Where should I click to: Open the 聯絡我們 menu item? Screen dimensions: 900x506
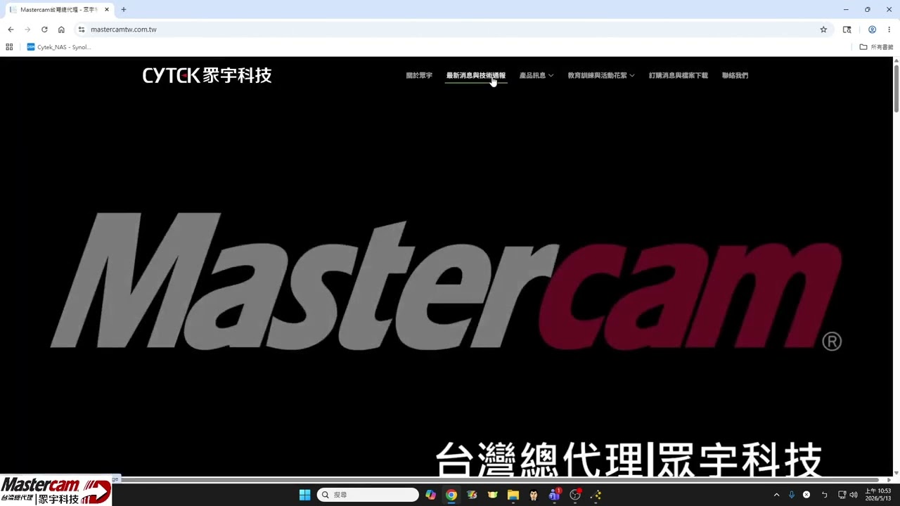[x=735, y=75]
